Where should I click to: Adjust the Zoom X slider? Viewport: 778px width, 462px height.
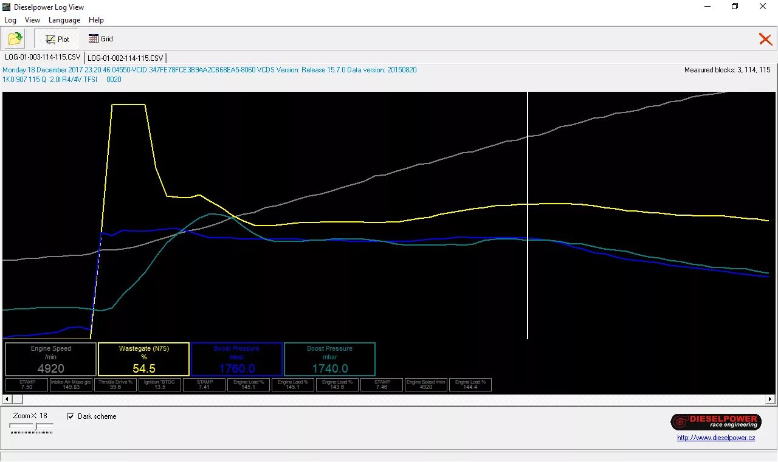point(36,427)
